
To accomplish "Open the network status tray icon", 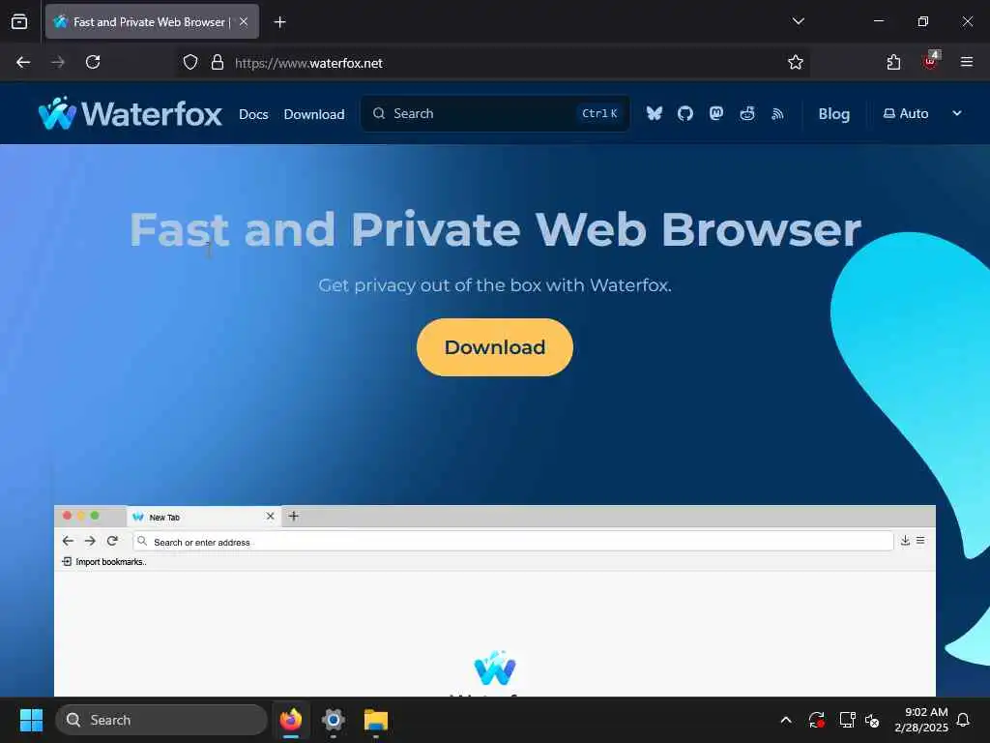I will 847,720.
